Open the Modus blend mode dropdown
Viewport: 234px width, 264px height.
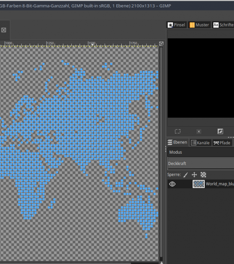point(201,152)
